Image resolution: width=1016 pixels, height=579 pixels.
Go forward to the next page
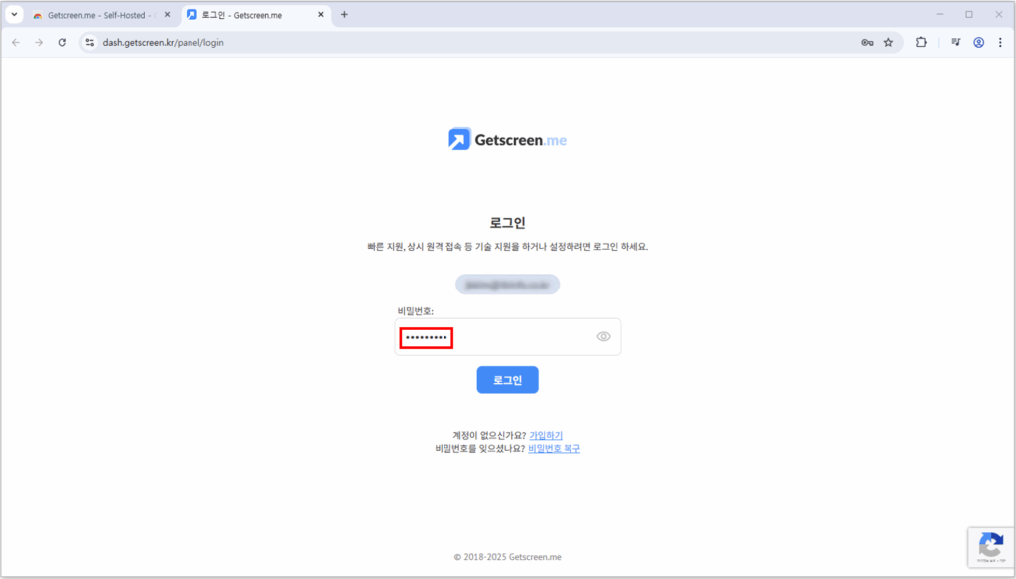coord(39,42)
